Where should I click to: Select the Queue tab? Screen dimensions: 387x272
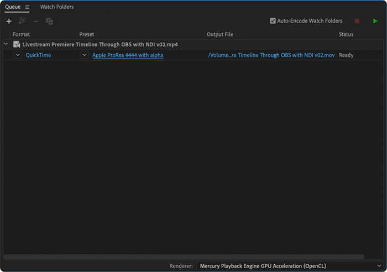pyautogui.click(x=13, y=7)
